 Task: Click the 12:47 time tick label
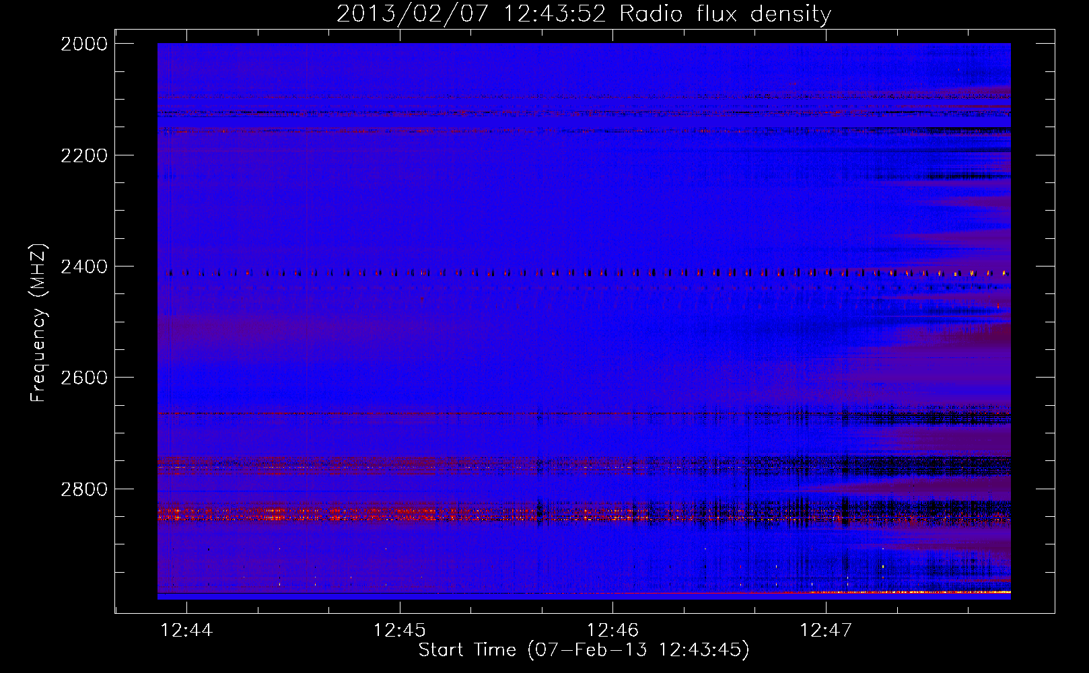pos(826,631)
